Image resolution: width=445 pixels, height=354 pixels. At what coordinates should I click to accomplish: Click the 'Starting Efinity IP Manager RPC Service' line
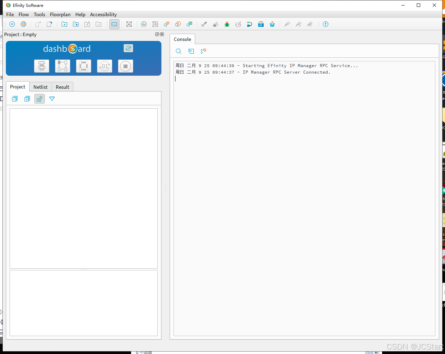[x=267, y=66]
